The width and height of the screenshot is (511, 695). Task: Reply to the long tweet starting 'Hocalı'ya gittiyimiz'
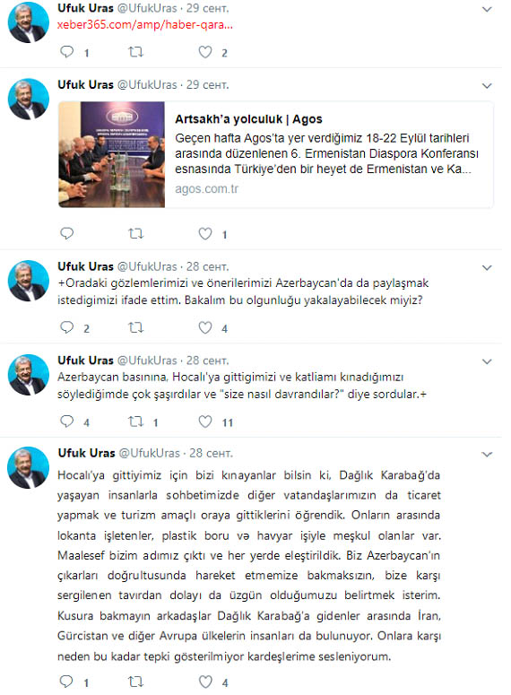(67, 682)
